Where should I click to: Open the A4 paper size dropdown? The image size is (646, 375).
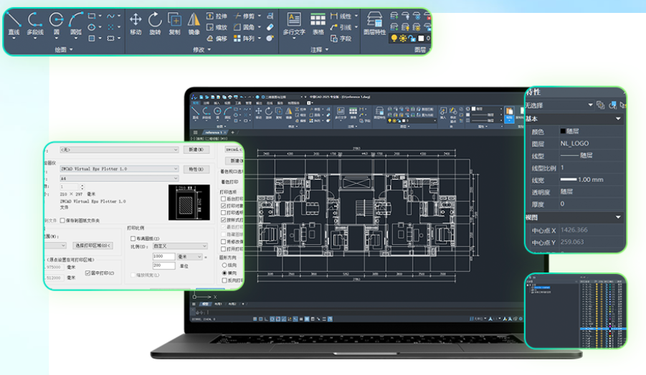point(176,178)
